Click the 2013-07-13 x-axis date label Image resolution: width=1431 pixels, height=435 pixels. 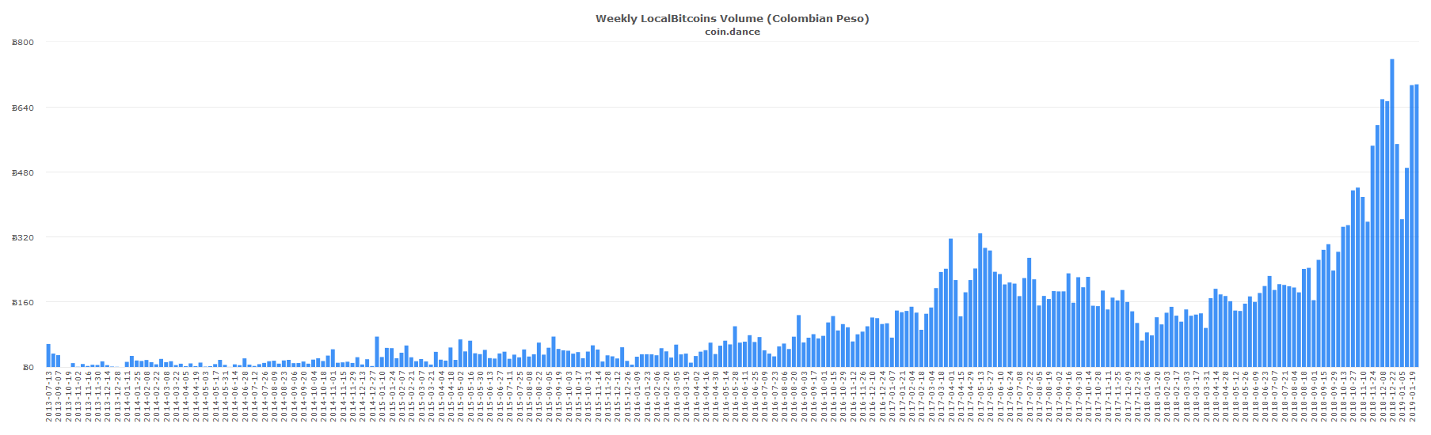click(x=48, y=396)
